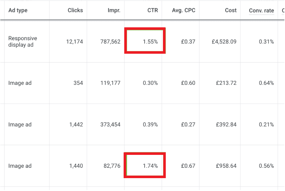Select the 0.64% conversion rate cell
This screenshot has width=285, height=191.
266,83
